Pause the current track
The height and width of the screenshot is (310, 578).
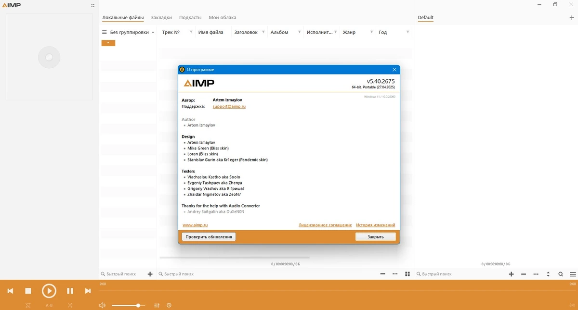(70, 291)
